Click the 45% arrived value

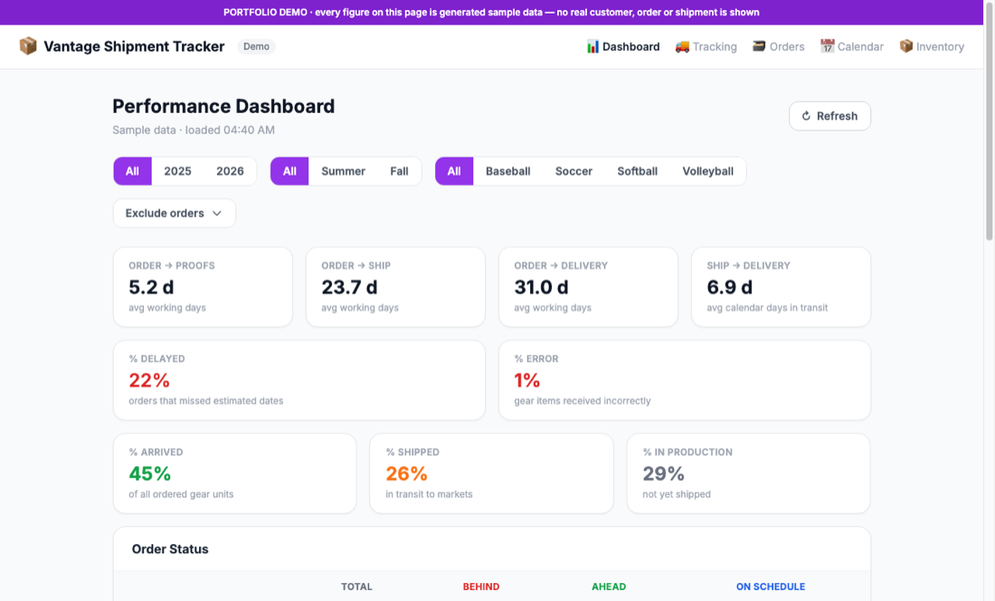pos(150,473)
